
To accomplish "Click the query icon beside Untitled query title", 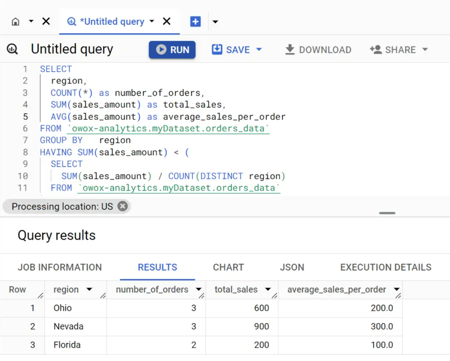I will (12, 49).
